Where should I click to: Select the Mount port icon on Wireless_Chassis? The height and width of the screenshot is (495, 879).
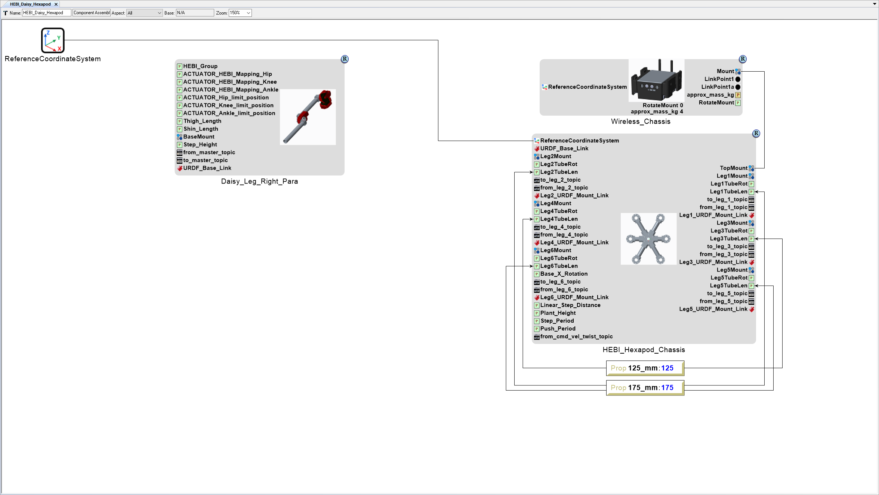(x=737, y=71)
